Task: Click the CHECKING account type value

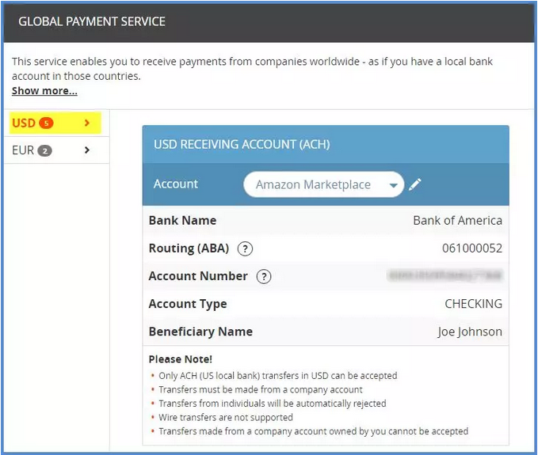Action: pyautogui.click(x=473, y=304)
